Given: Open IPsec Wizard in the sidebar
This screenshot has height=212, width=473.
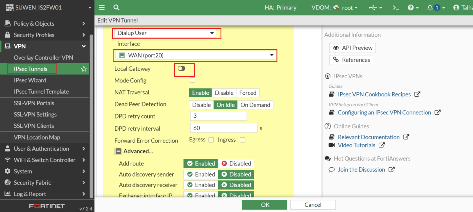Looking at the screenshot, I should [x=30, y=80].
